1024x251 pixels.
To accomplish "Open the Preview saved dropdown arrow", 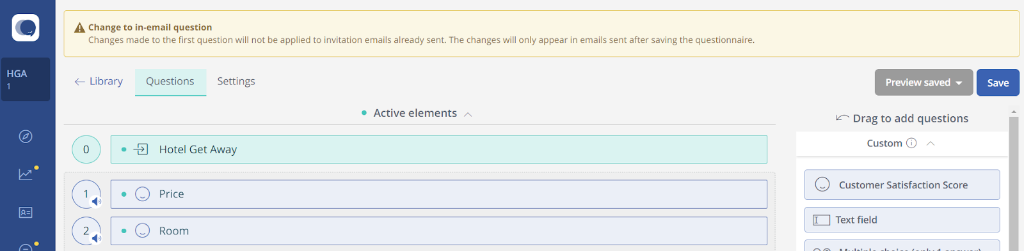I will (959, 83).
